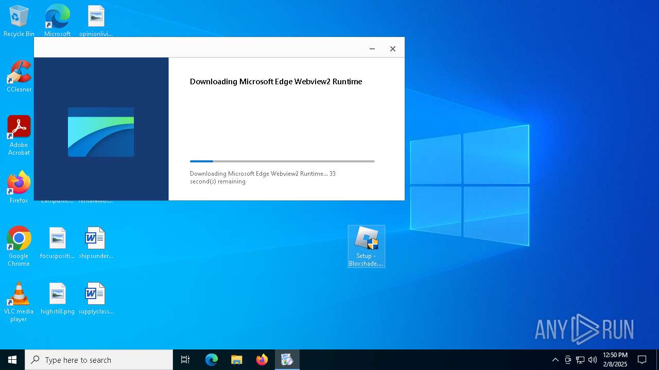Click the Windows Start button
659x370 pixels.
click(12, 360)
